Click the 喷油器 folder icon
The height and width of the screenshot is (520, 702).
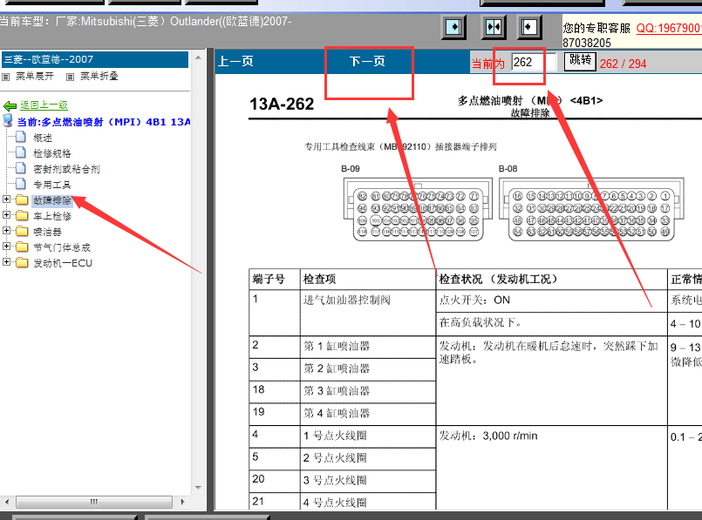coord(22,231)
